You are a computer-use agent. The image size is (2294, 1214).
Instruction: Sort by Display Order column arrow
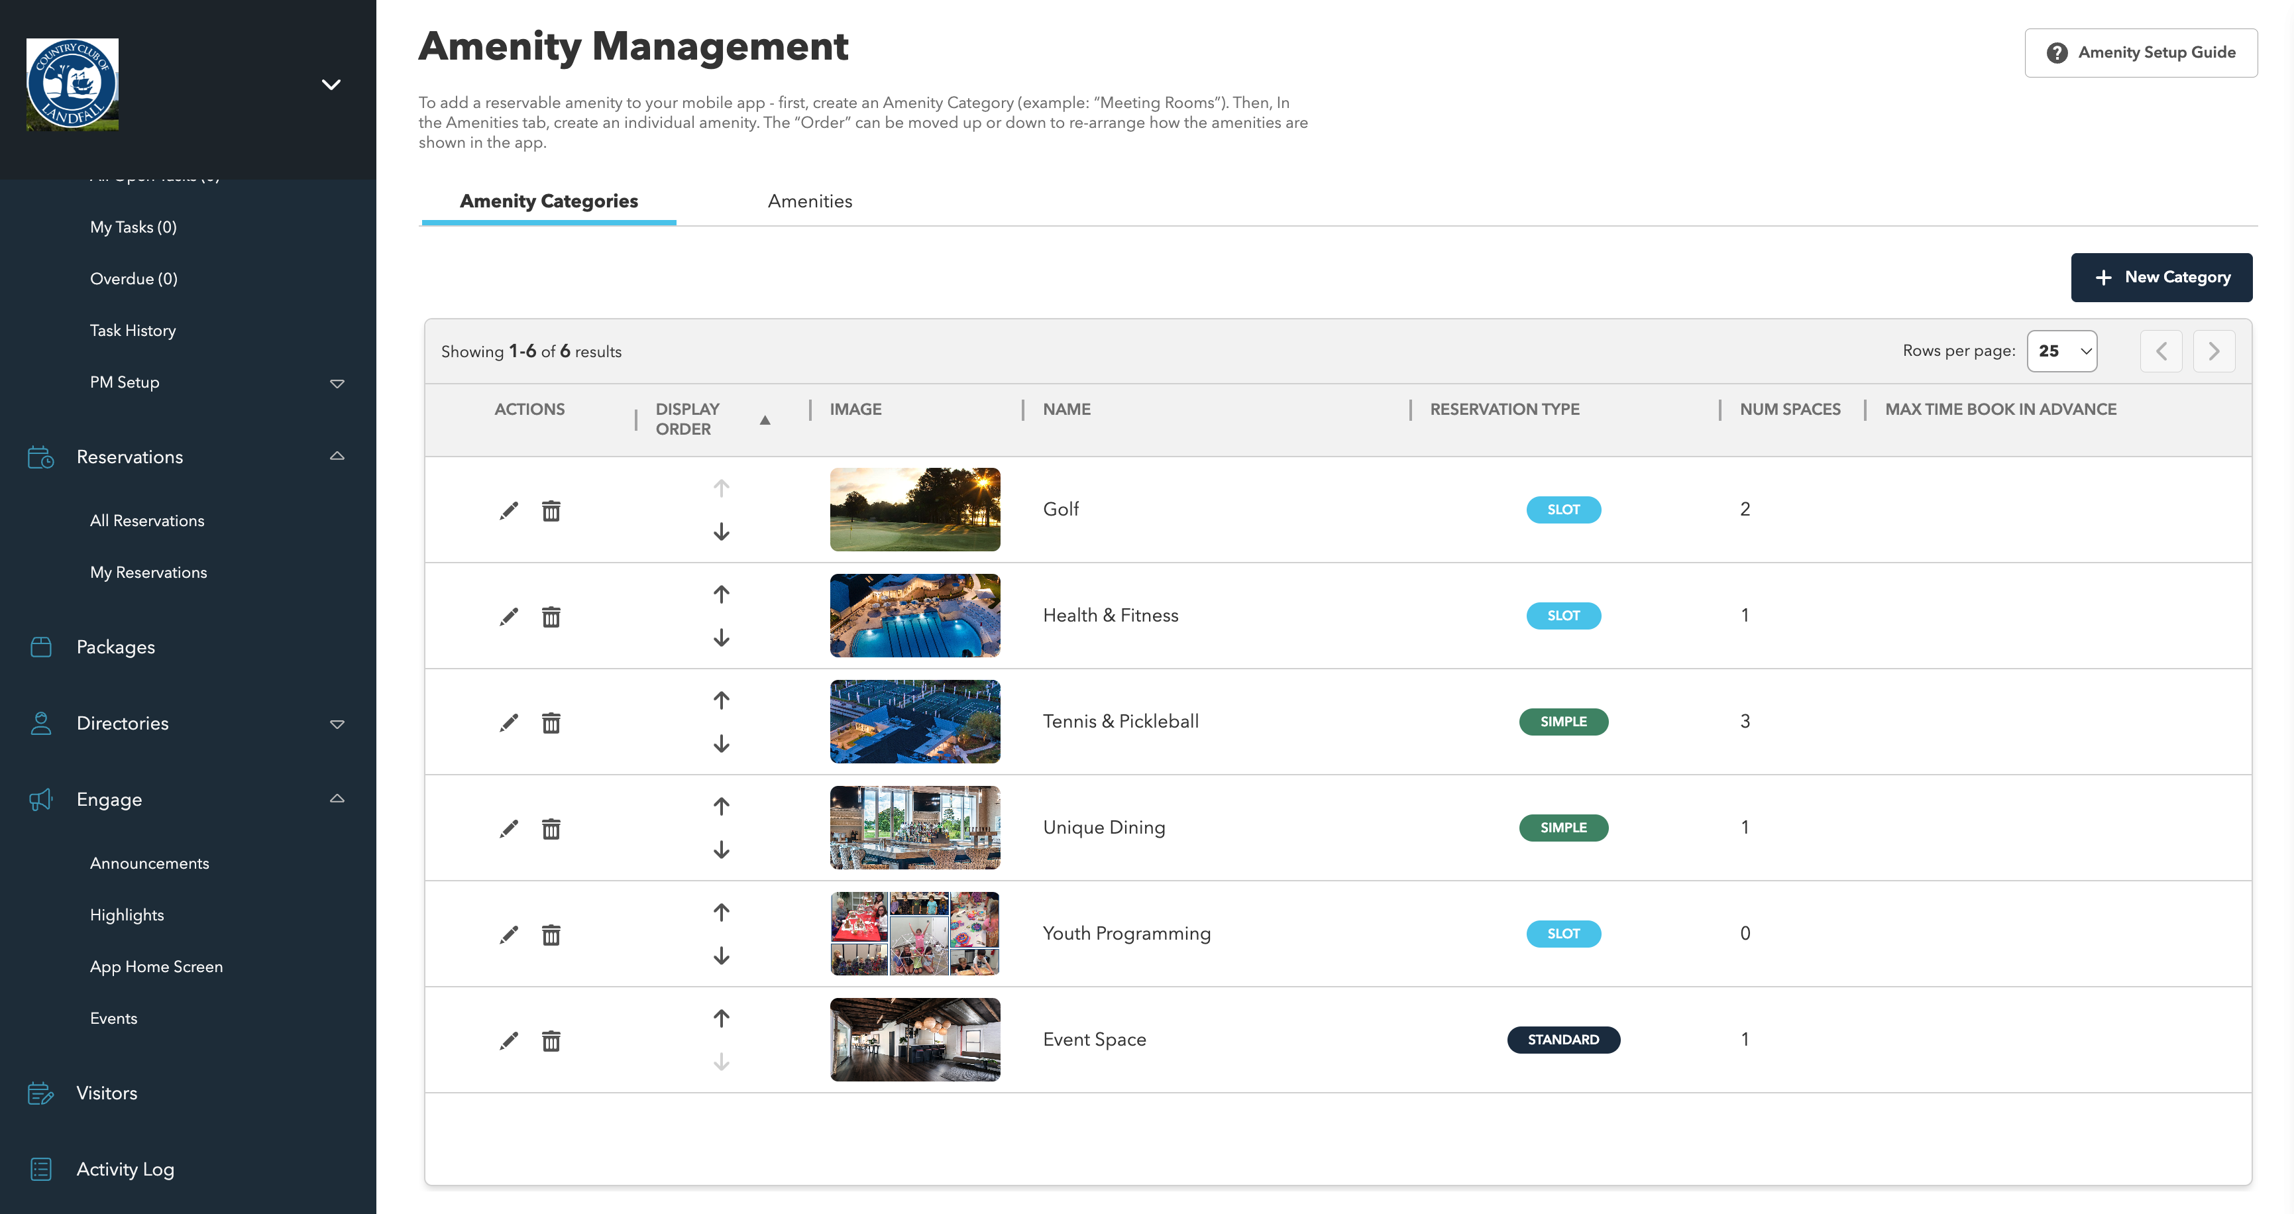coord(765,419)
